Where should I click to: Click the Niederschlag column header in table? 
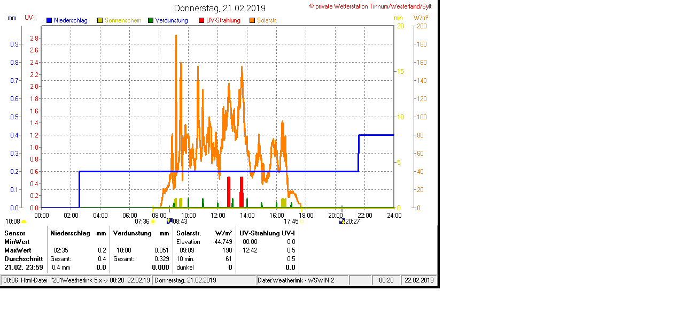71,233
